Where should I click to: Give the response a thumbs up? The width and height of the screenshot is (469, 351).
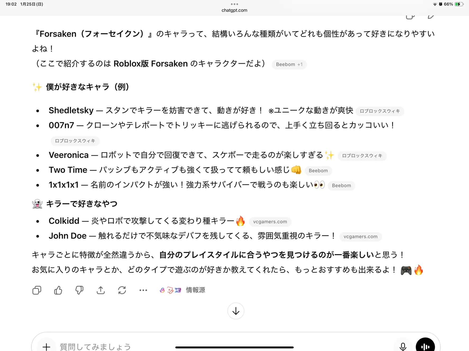(58, 290)
